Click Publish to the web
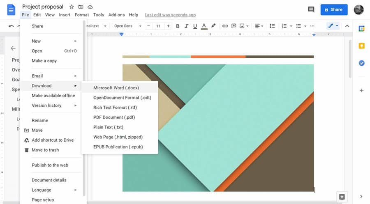 coord(52,165)
